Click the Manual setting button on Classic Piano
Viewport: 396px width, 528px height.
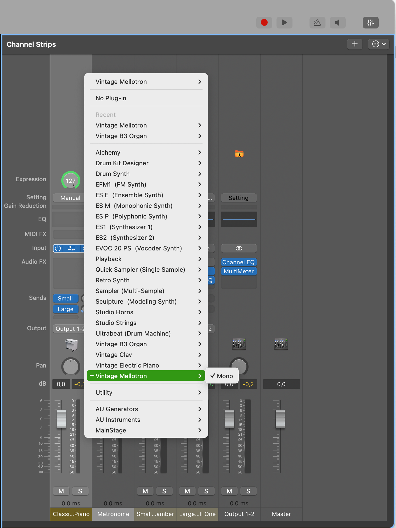tap(69, 198)
